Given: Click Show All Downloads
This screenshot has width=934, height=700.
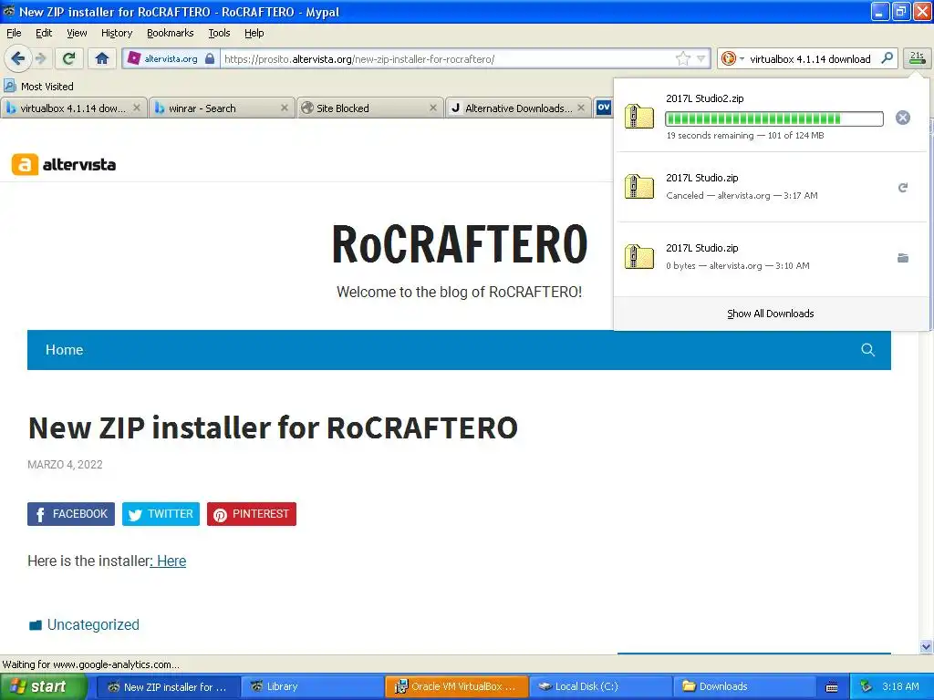Looking at the screenshot, I should (770, 314).
